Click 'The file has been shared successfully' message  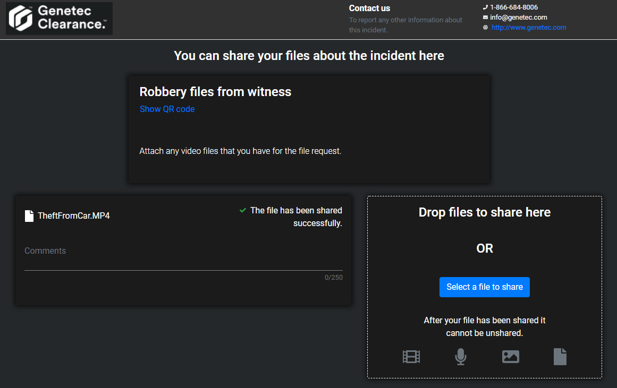click(x=296, y=217)
